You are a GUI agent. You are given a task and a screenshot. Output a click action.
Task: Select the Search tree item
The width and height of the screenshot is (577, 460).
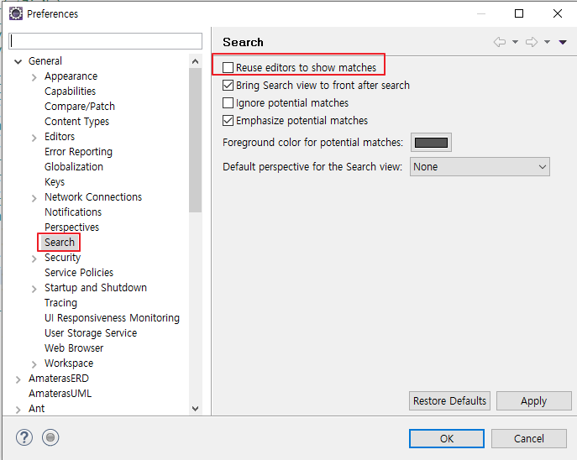[60, 243]
